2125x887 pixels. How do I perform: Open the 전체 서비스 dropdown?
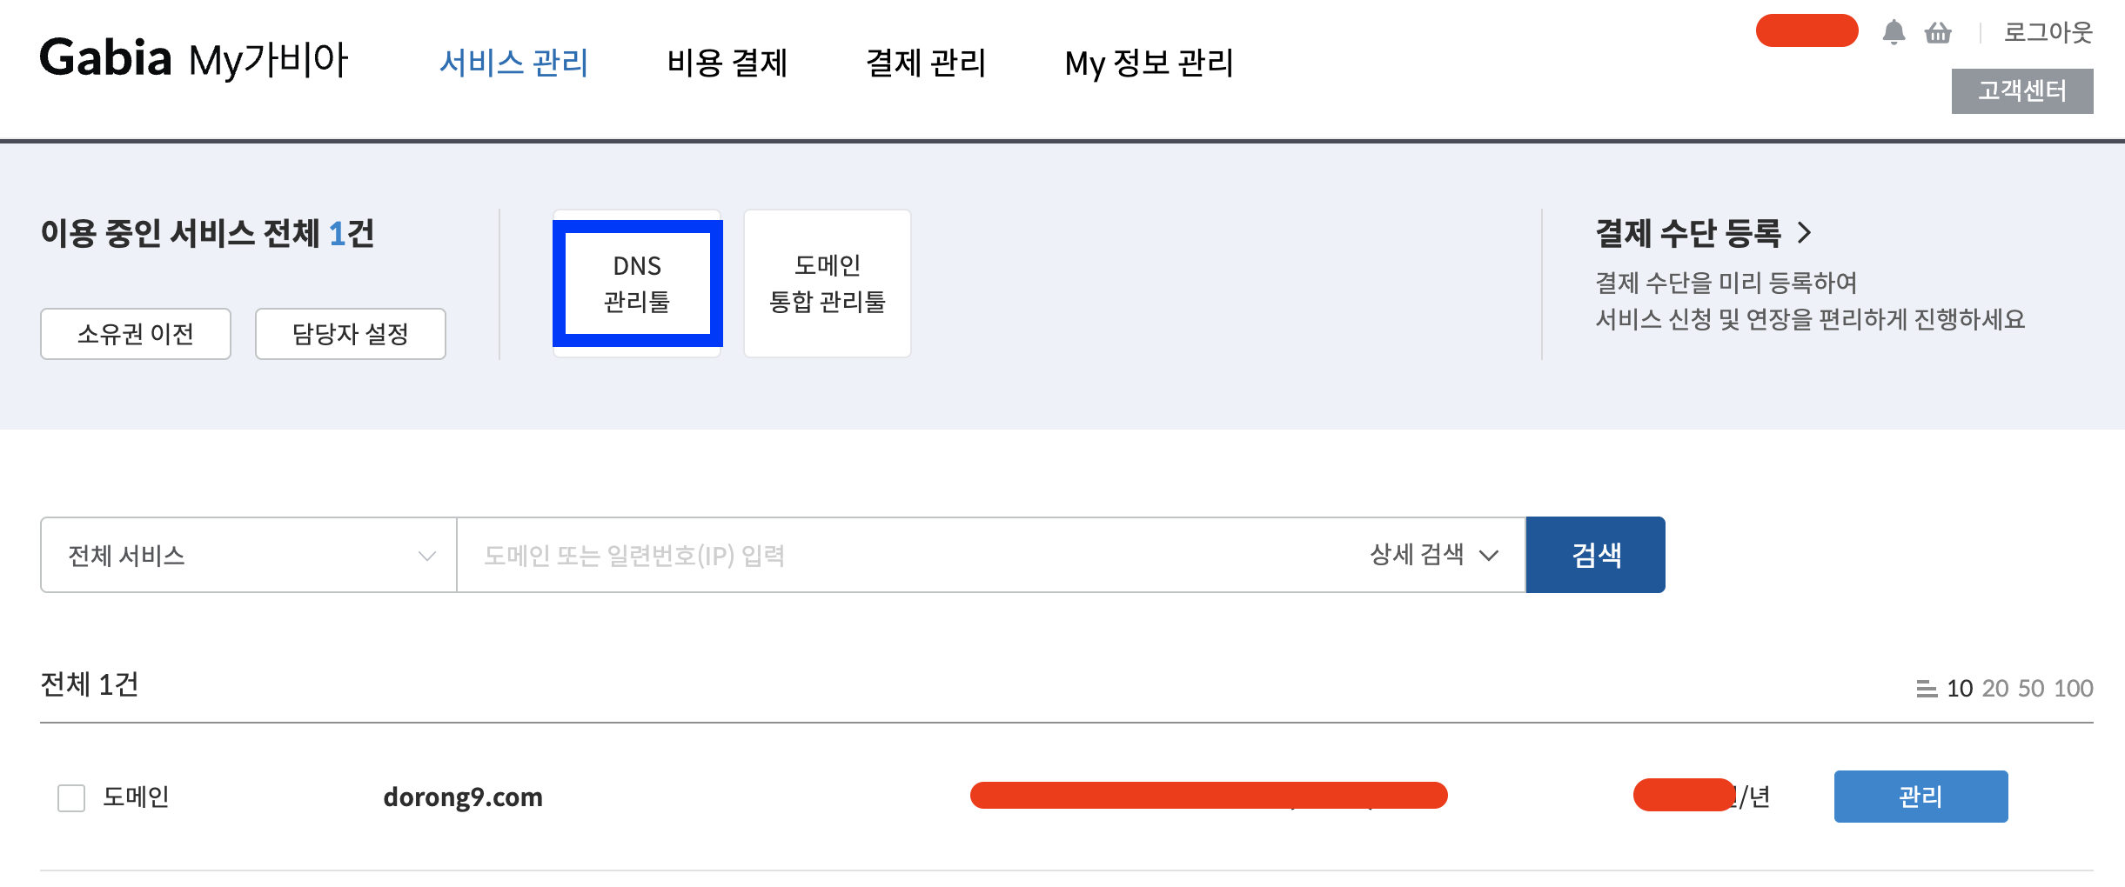pyautogui.click(x=249, y=555)
